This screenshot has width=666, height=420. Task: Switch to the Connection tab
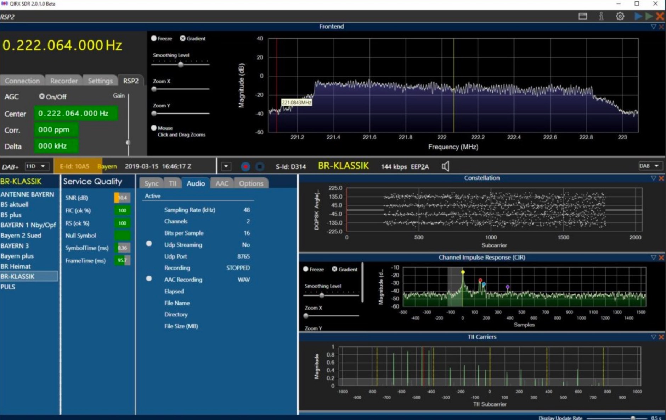coord(22,81)
